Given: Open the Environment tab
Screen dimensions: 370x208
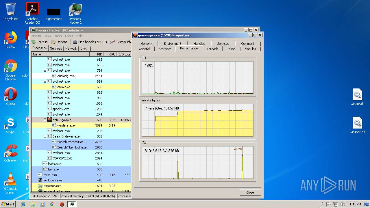Looking at the screenshot, I should point(173,44).
